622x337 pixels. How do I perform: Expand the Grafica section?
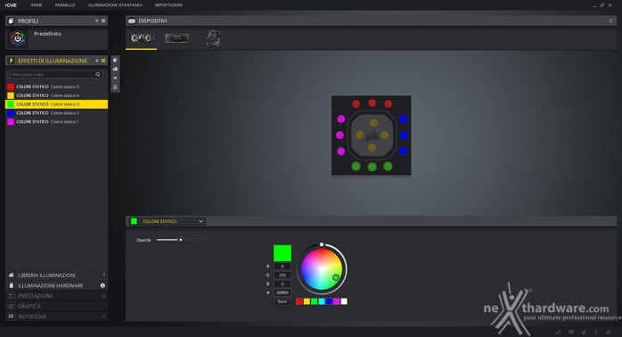56,306
